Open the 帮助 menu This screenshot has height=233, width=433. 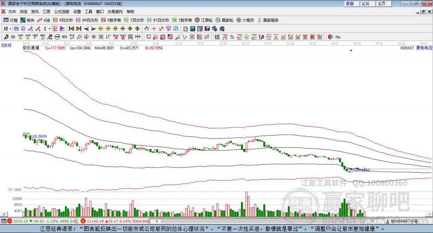130,11
